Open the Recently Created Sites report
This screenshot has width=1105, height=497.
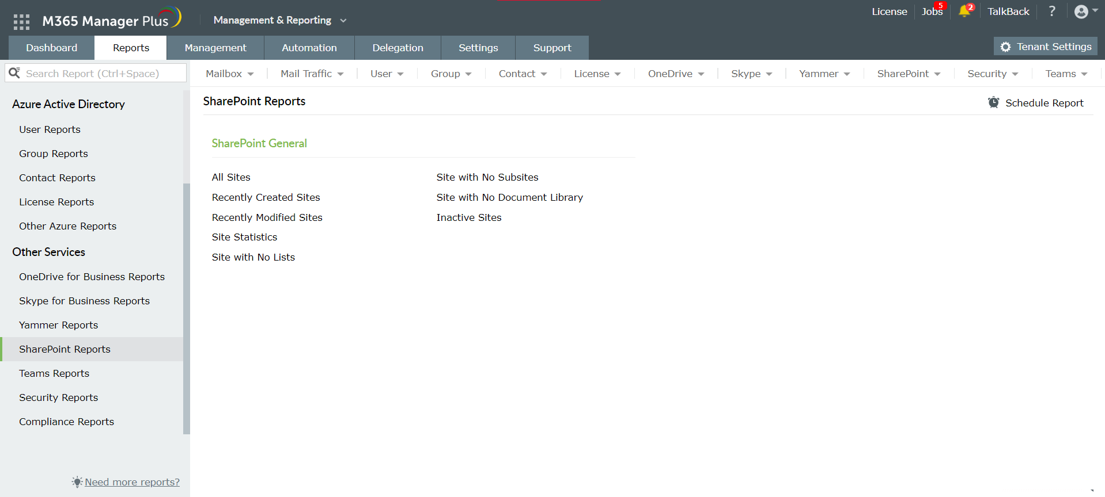tap(266, 197)
